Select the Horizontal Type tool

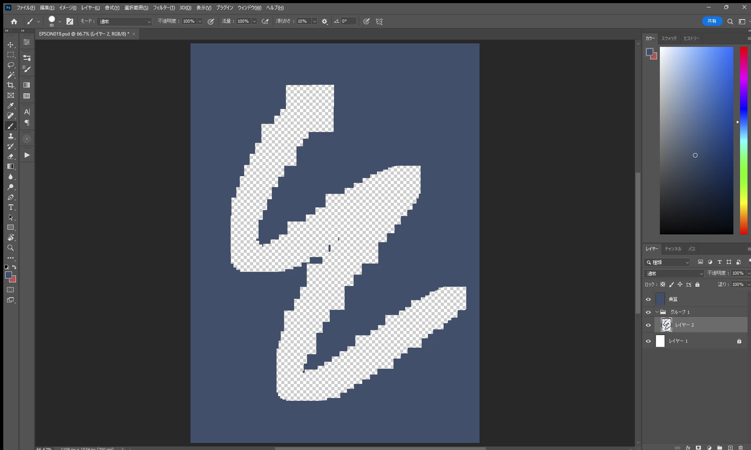pos(11,207)
